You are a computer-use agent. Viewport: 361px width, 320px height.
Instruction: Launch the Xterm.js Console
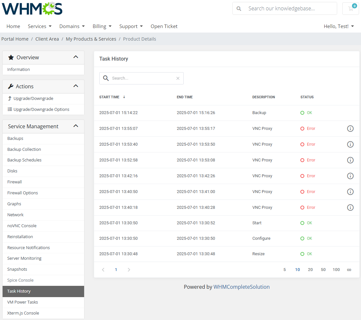(43, 313)
